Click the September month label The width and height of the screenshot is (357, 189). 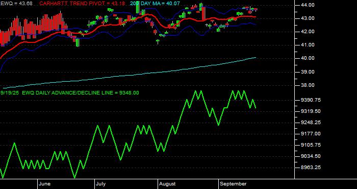pos(233,184)
